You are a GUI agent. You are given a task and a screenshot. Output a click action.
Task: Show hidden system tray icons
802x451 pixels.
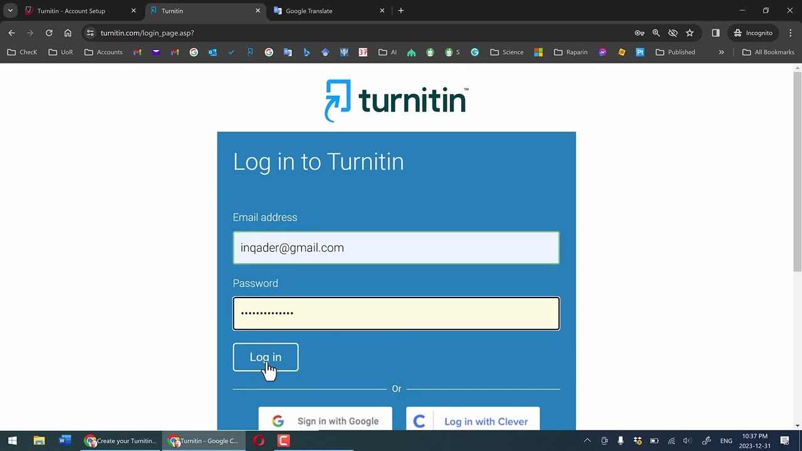(x=587, y=441)
